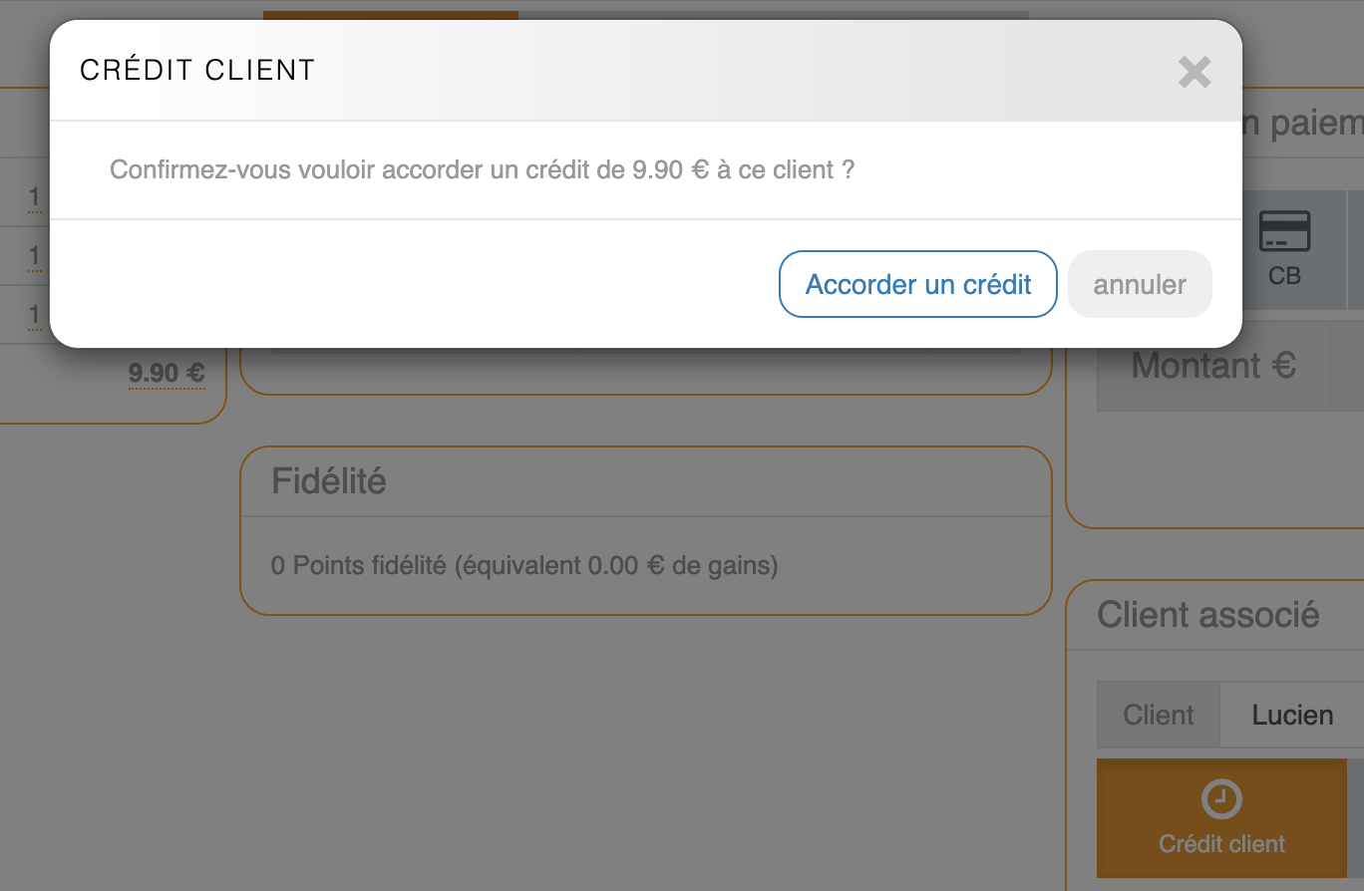Click the second quantity 1 in order list
The width and height of the screenshot is (1364, 891).
click(x=35, y=256)
